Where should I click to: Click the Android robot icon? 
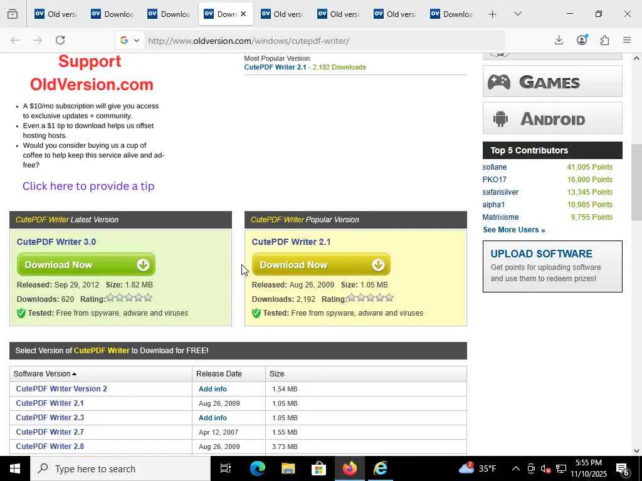(500, 119)
